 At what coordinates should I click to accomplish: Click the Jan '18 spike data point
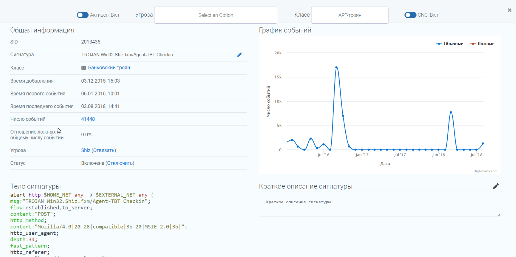(451, 112)
